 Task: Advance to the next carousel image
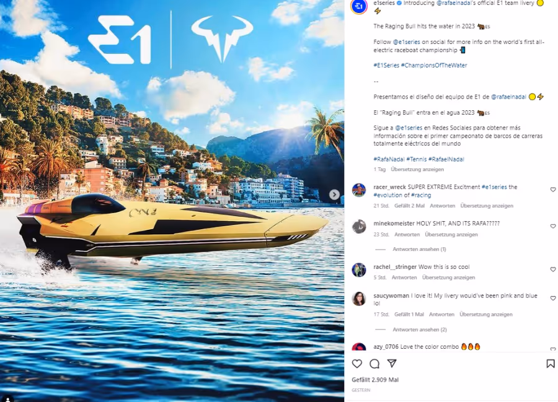(x=334, y=194)
